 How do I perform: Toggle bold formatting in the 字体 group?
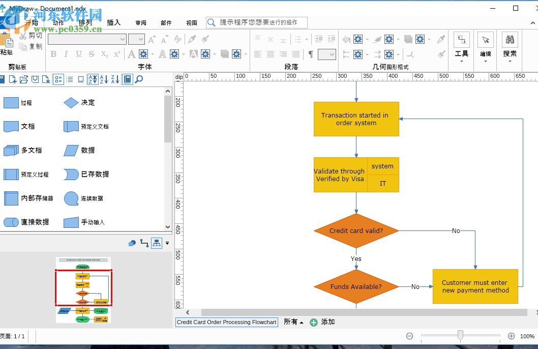pos(53,54)
